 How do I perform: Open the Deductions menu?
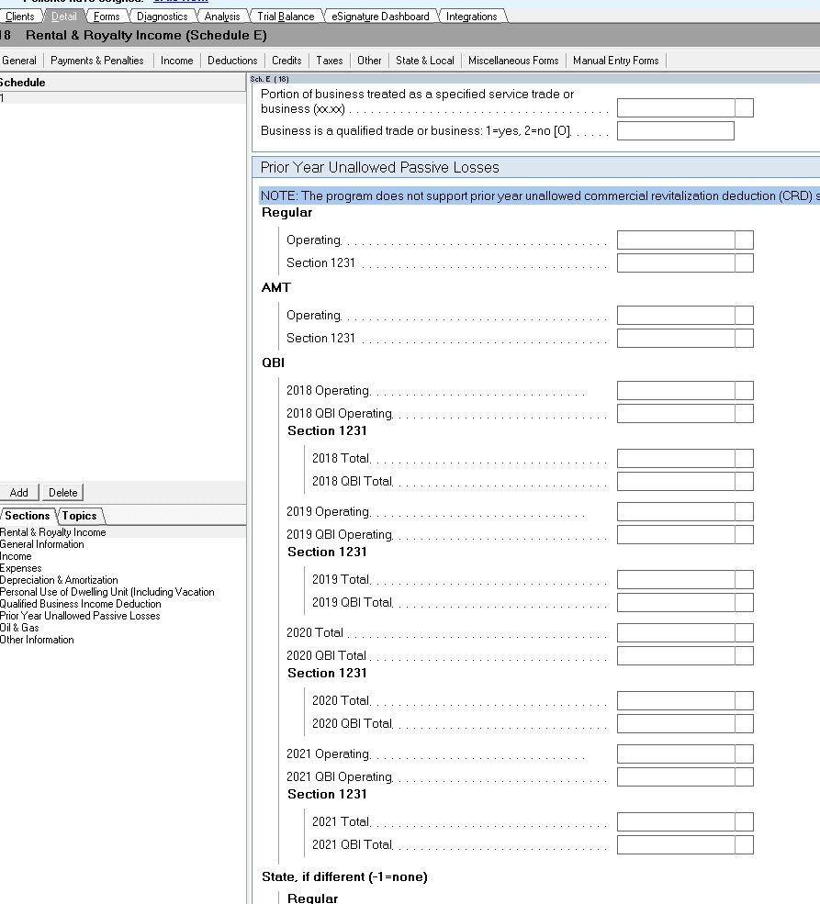[x=232, y=61]
